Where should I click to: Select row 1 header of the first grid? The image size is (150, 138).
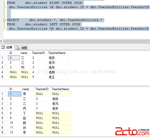pos(4,58)
